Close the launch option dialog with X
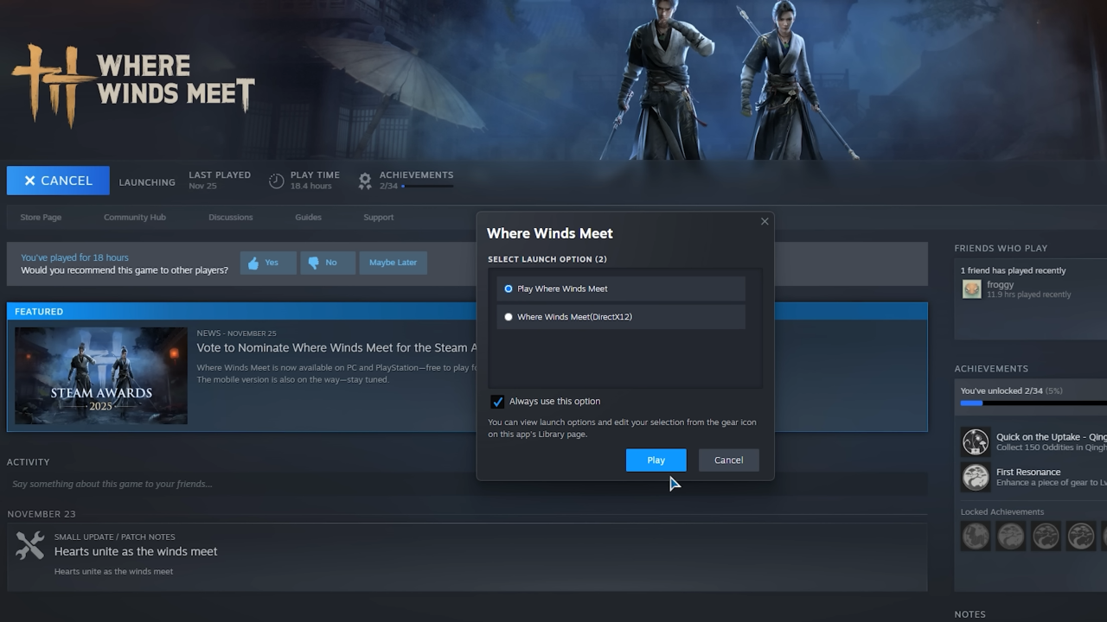This screenshot has width=1107, height=622. click(x=765, y=222)
